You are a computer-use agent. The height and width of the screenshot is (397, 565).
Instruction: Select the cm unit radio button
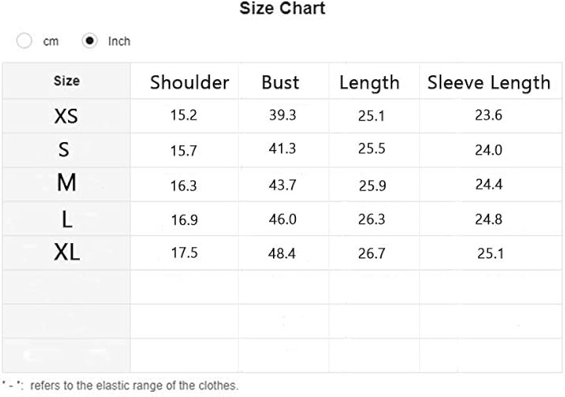tap(24, 41)
